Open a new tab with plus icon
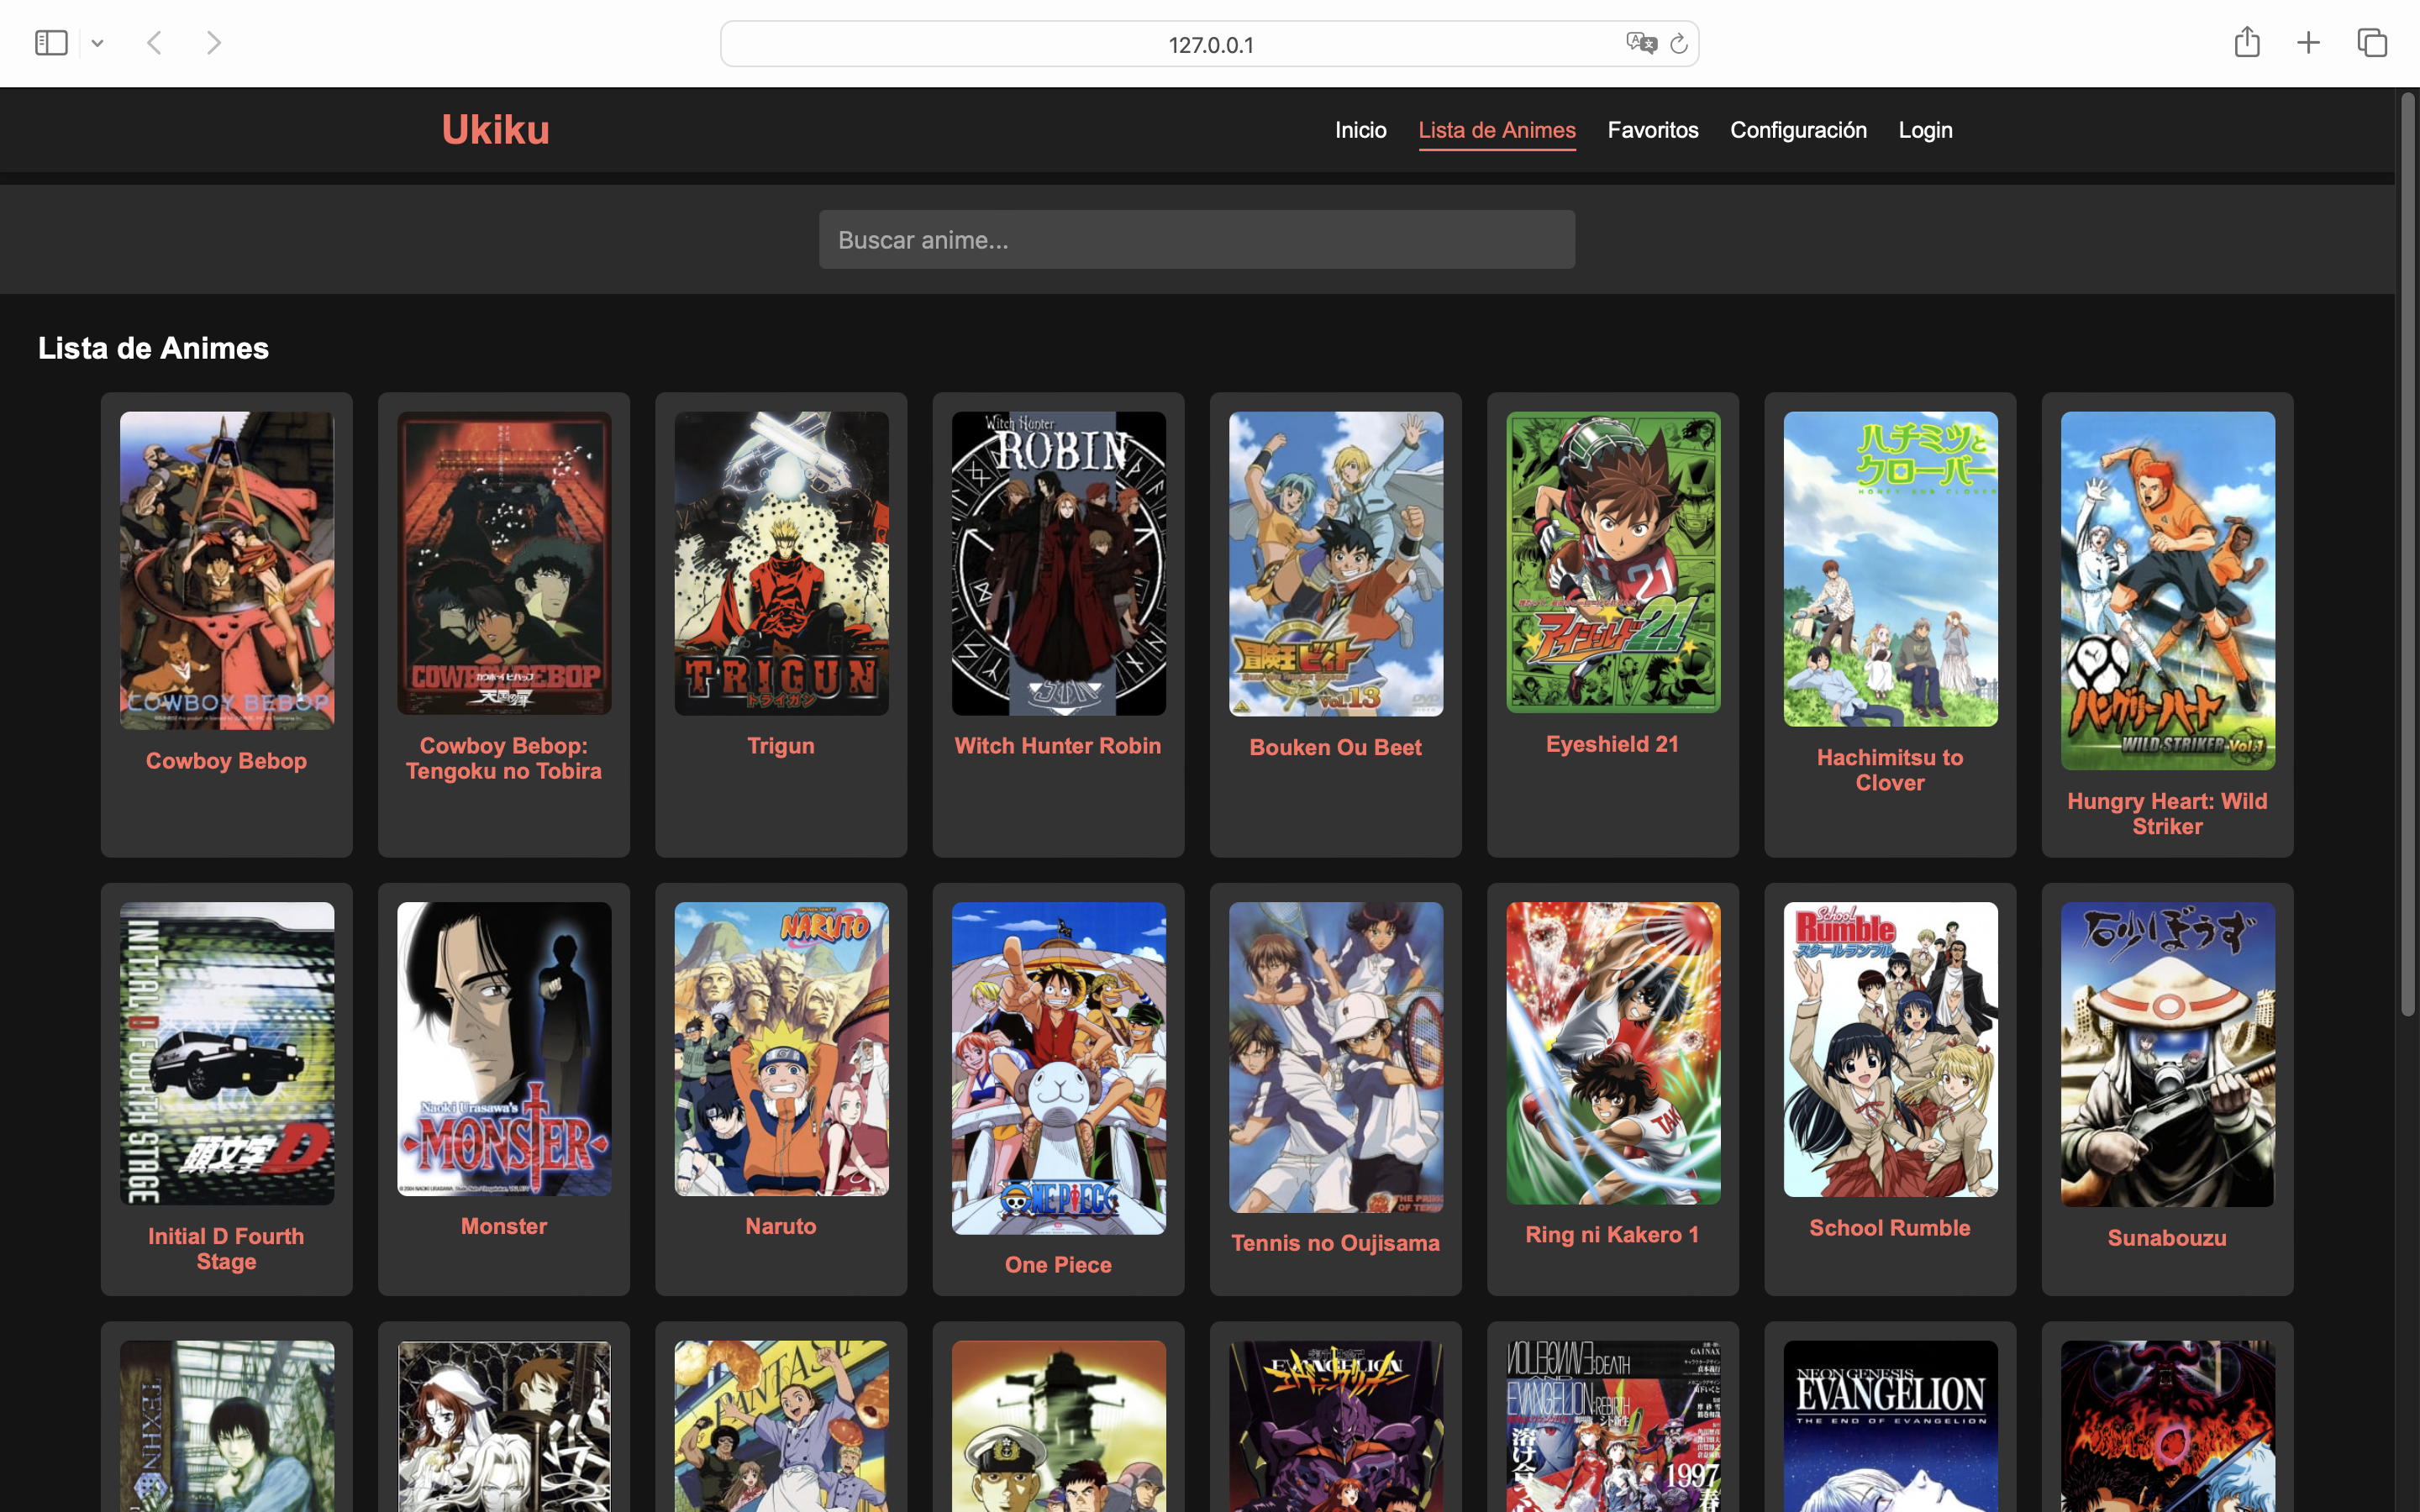The width and height of the screenshot is (2420, 1512). (x=2308, y=43)
